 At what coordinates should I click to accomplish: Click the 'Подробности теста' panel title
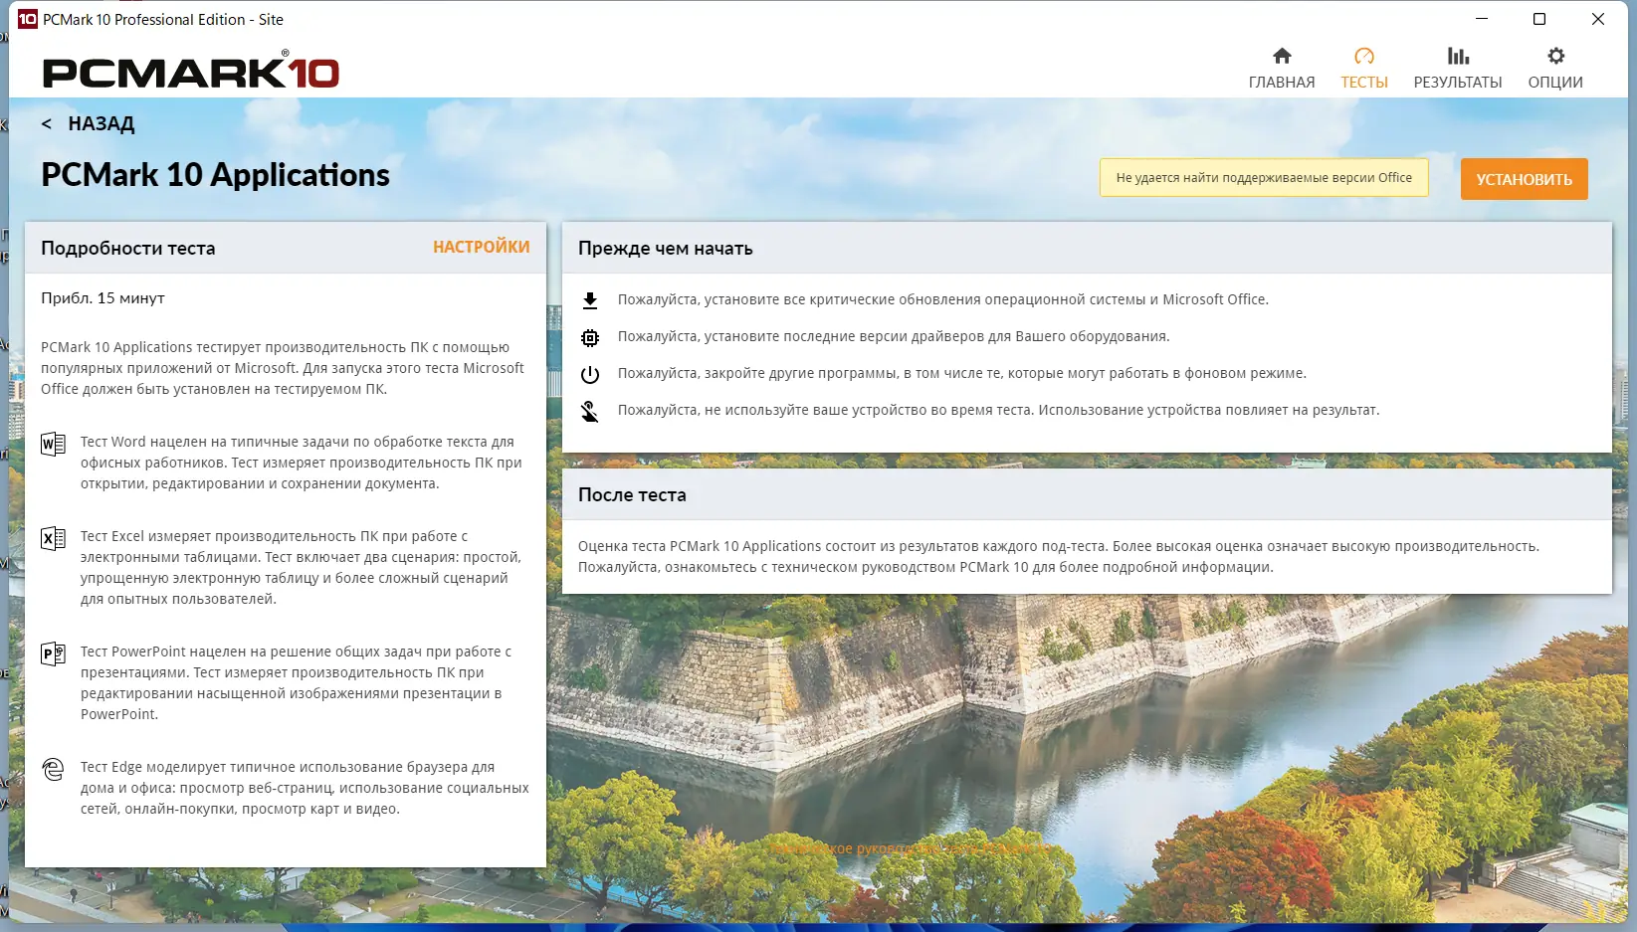(128, 249)
